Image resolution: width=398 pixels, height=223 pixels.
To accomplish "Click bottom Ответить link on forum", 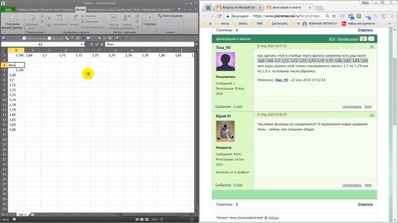I will [365, 204].
